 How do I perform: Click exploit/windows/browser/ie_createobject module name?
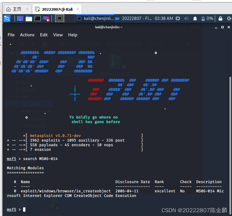[x=66, y=191]
